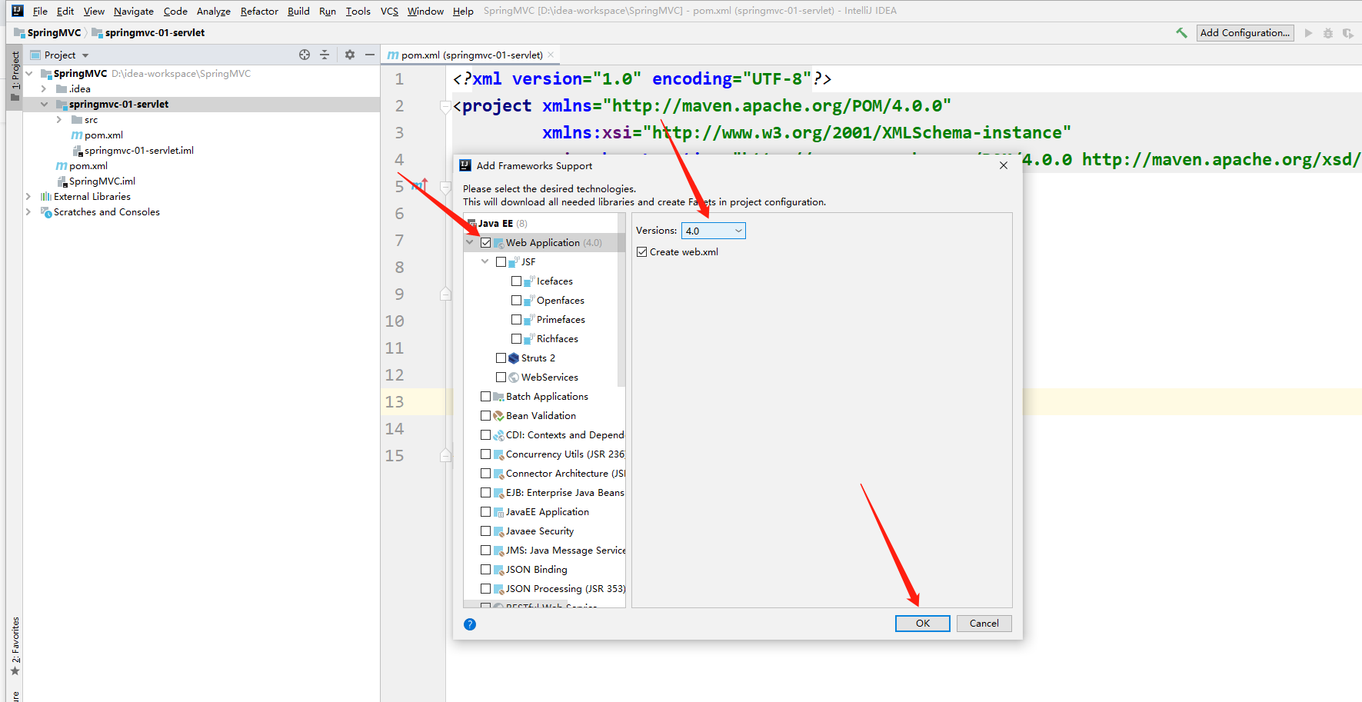Screen dimensions: 1362x702
Task: Enable the Struts 2 framework checkbox
Action: [501, 358]
